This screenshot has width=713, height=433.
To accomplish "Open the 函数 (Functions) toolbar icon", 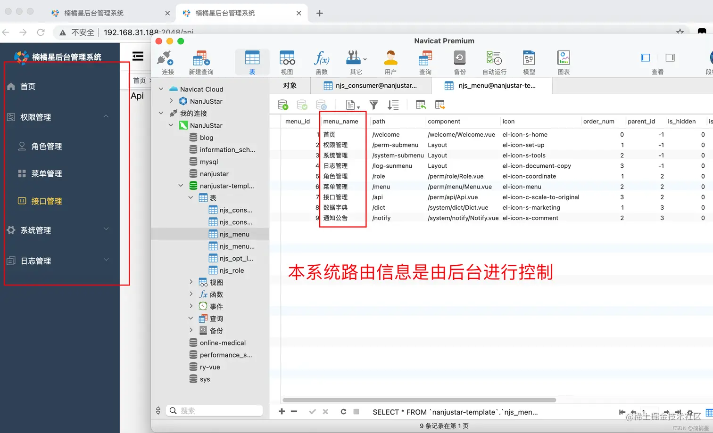I will [x=322, y=61].
